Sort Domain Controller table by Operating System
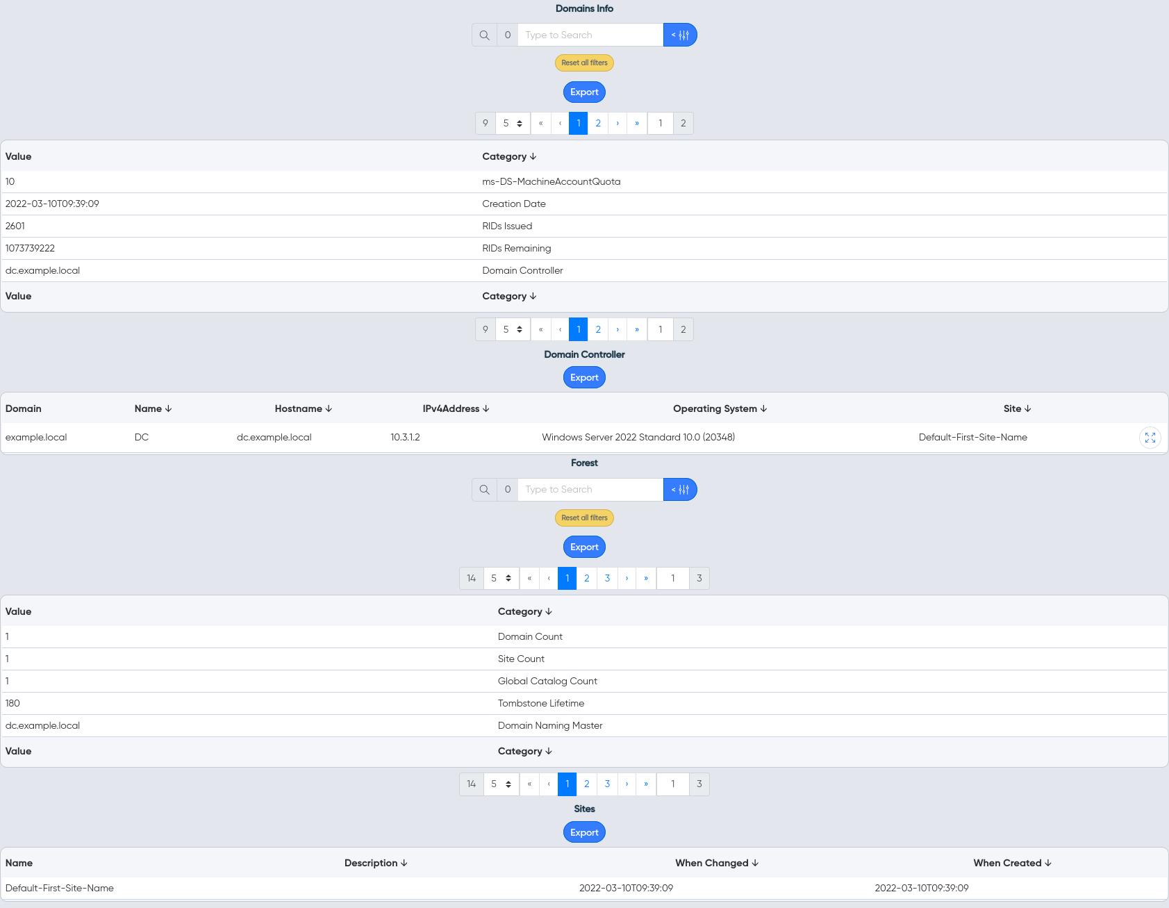Image resolution: width=1169 pixels, height=908 pixels. [x=720, y=408]
